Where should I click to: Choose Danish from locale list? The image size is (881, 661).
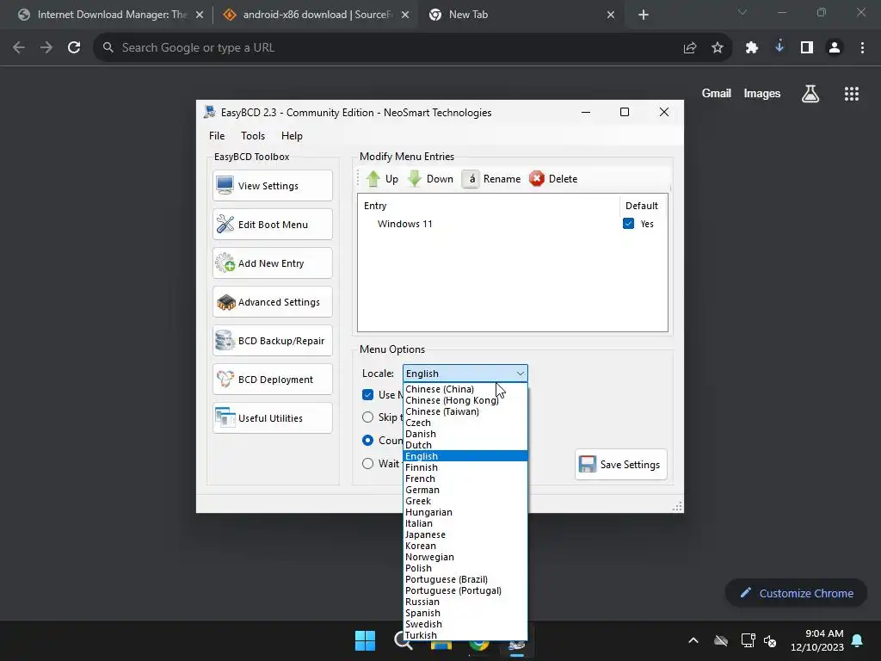465,434
